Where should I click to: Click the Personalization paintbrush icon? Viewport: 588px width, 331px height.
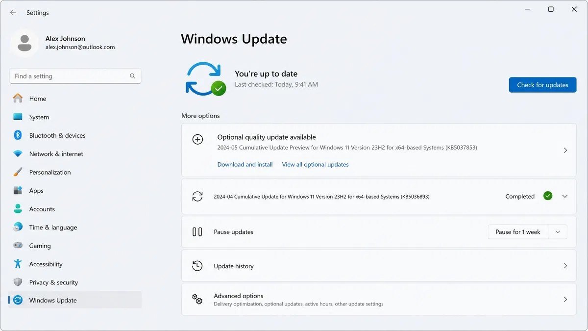tap(18, 172)
